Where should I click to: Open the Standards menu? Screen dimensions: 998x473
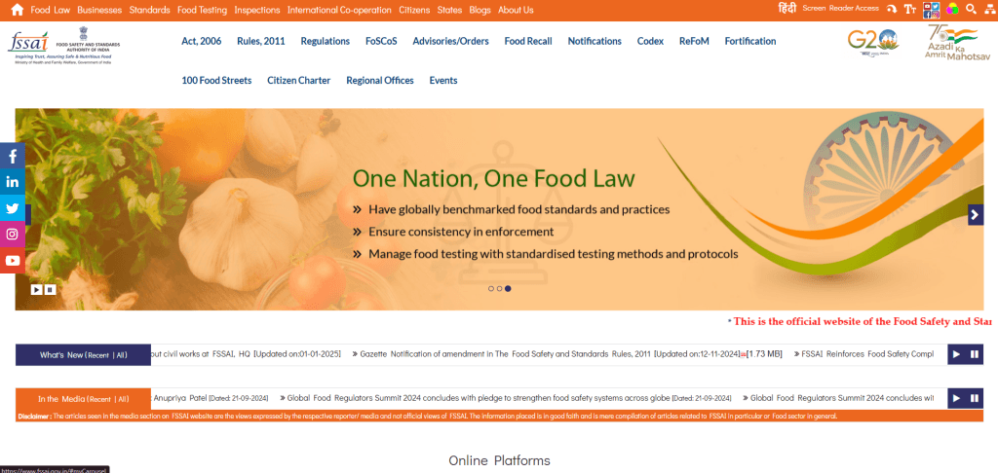149,10
